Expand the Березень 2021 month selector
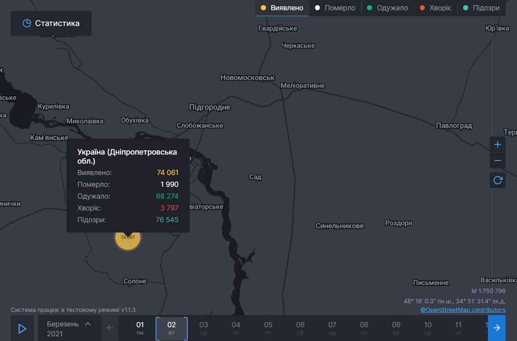 [69, 328]
